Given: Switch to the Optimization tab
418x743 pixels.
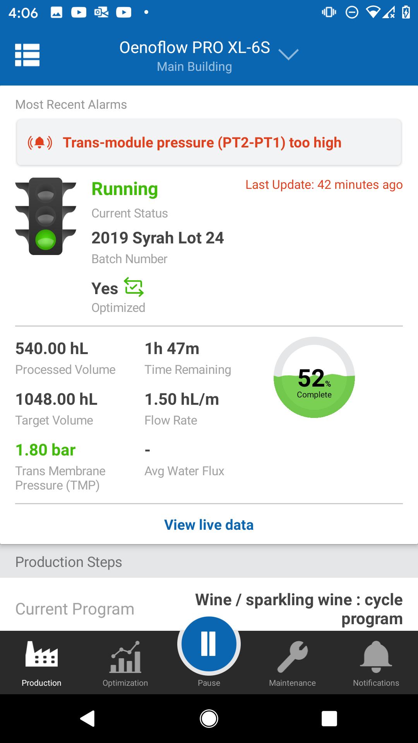Looking at the screenshot, I should tap(125, 663).
